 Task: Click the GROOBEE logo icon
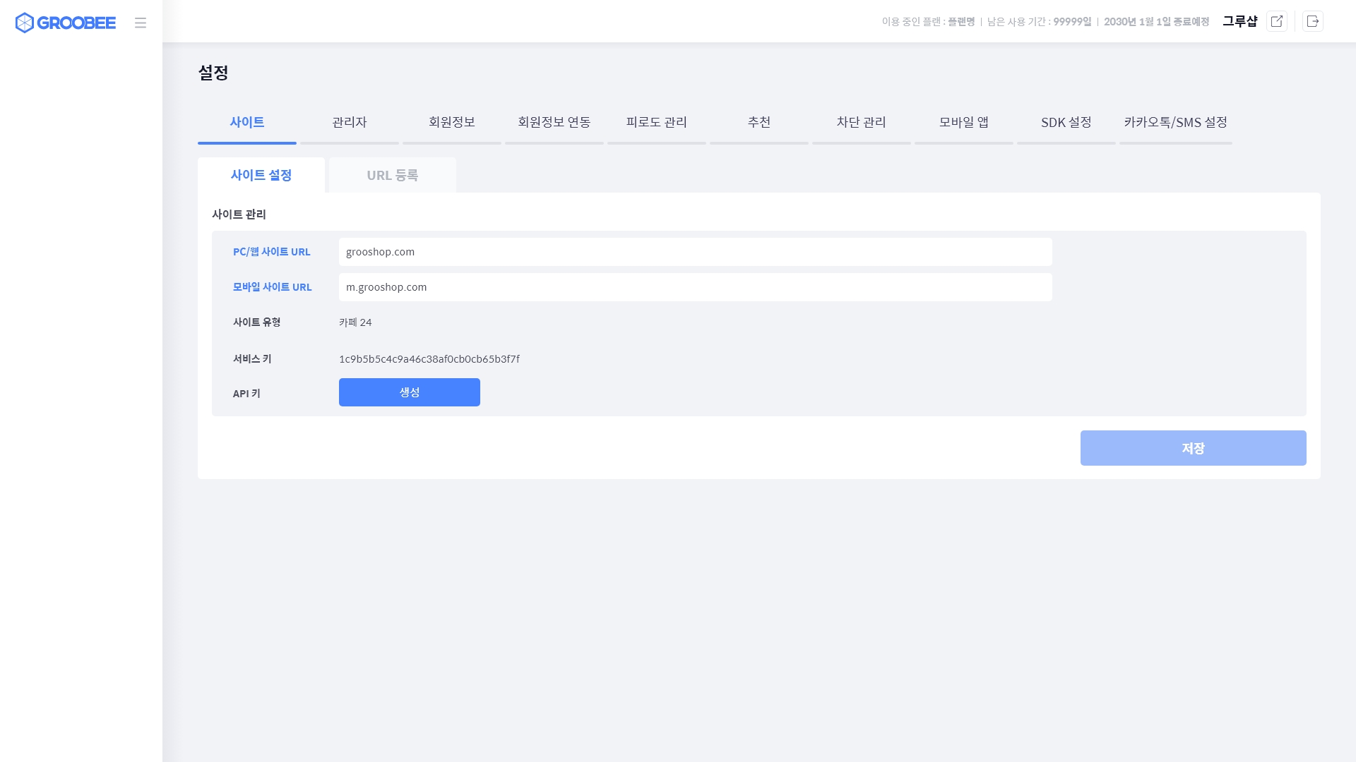point(25,23)
